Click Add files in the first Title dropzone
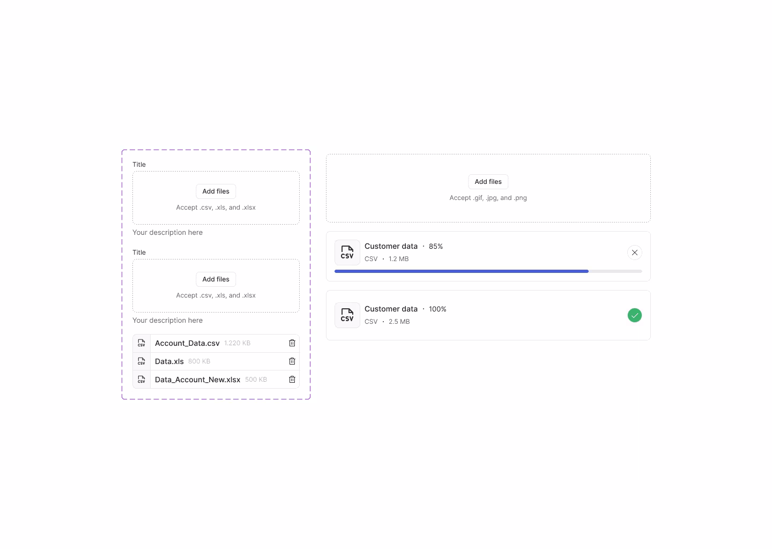This screenshot has width=772, height=549. point(216,191)
